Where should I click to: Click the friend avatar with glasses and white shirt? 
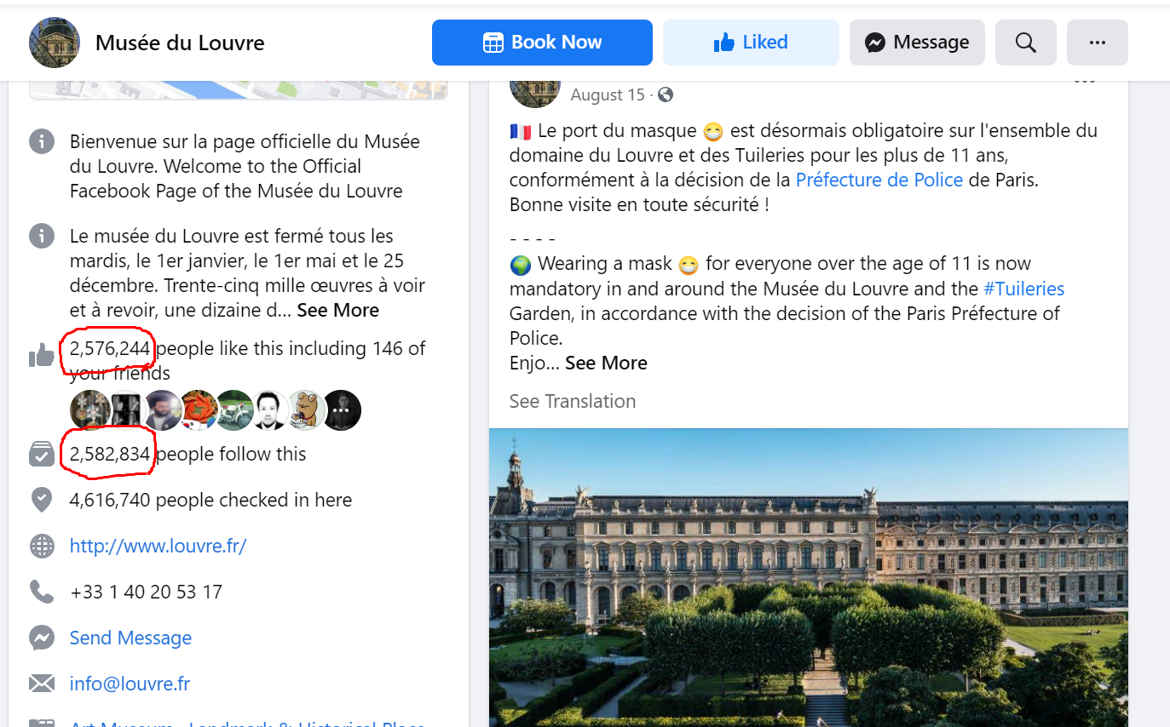[x=268, y=410]
